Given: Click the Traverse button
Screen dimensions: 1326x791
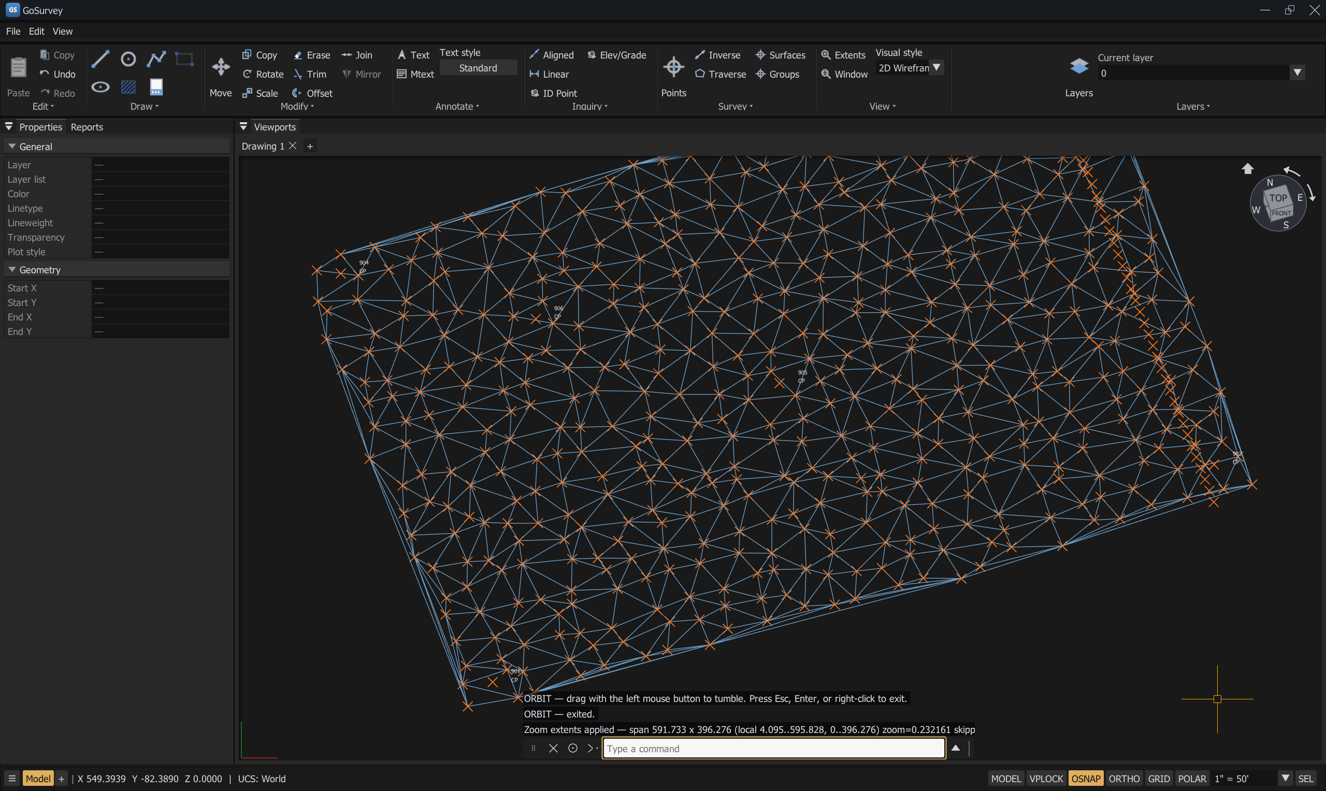Looking at the screenshot, I should pyautogui.click(x=720, y=74).
